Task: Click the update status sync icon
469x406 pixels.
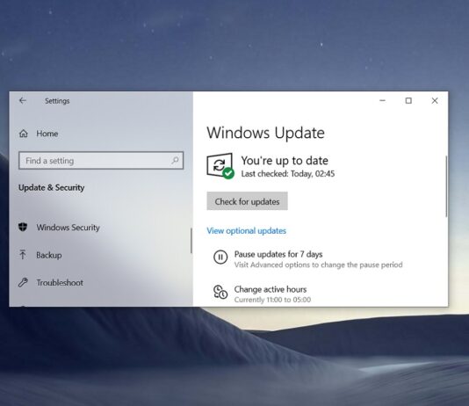Action: pos(220,166)
